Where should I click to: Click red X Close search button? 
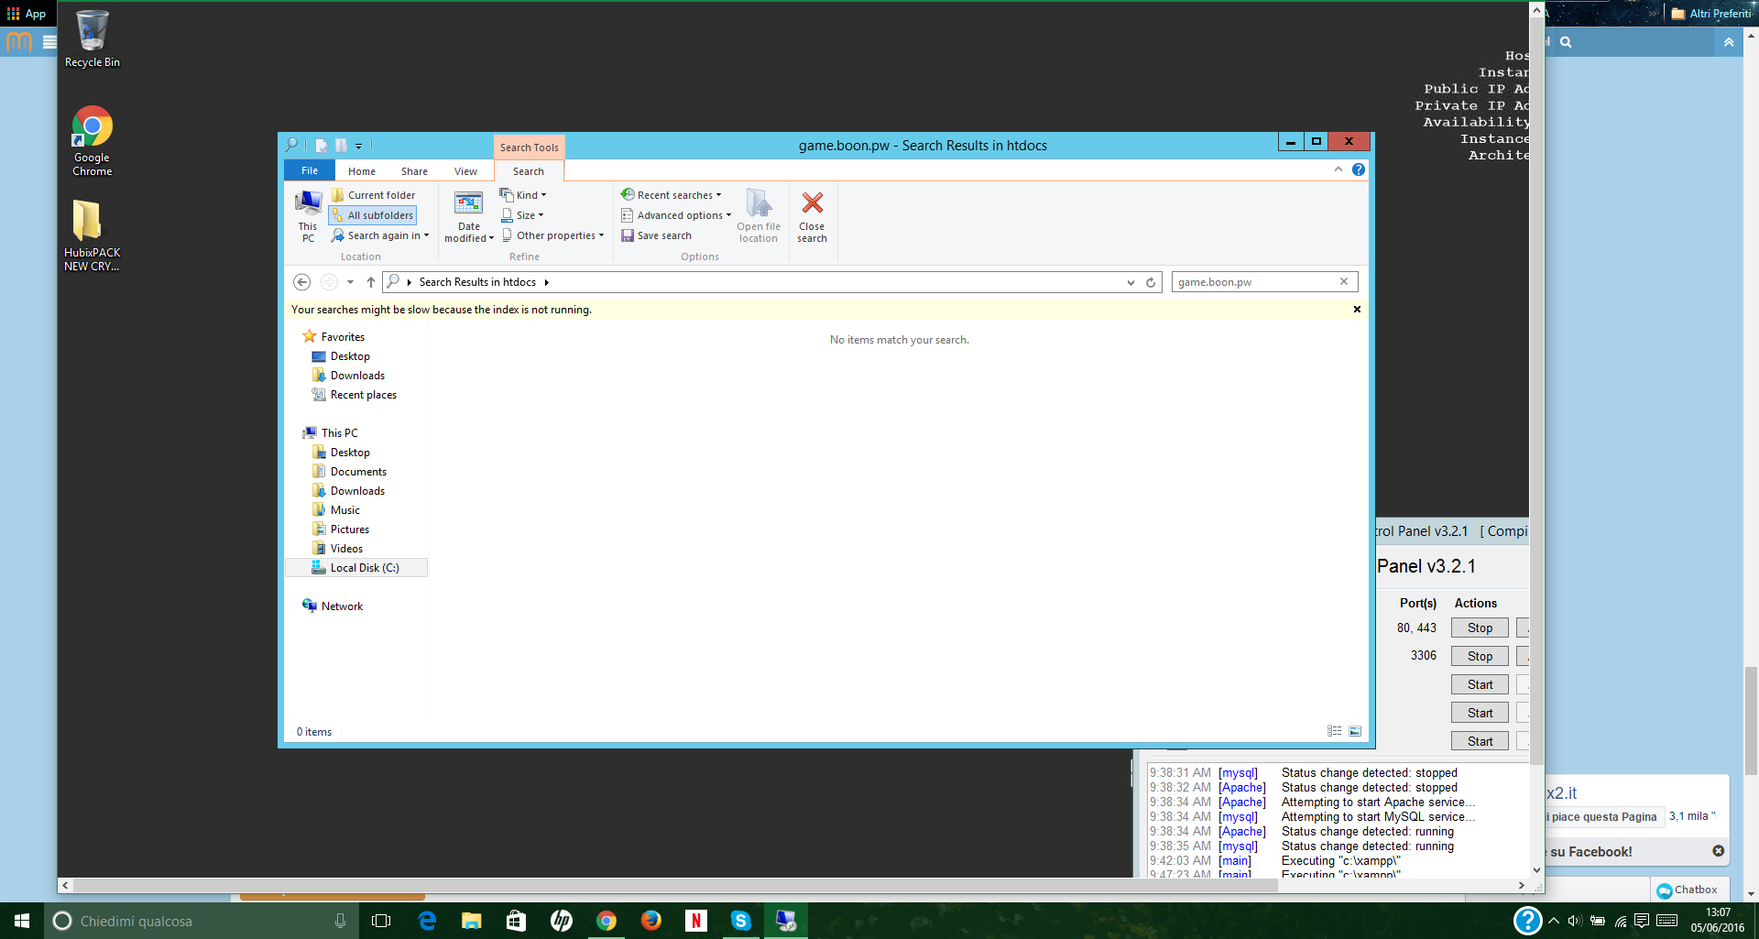click(812, 217)
